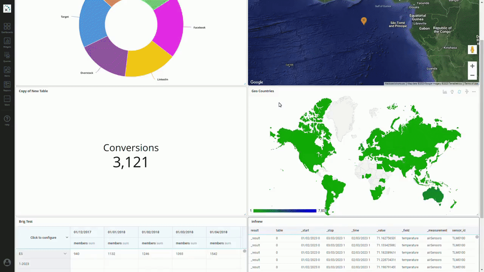This screenshot has height=272, width=484.
Task: Click the Keyboard shortcuts link on map
Action: pos(395,83)
